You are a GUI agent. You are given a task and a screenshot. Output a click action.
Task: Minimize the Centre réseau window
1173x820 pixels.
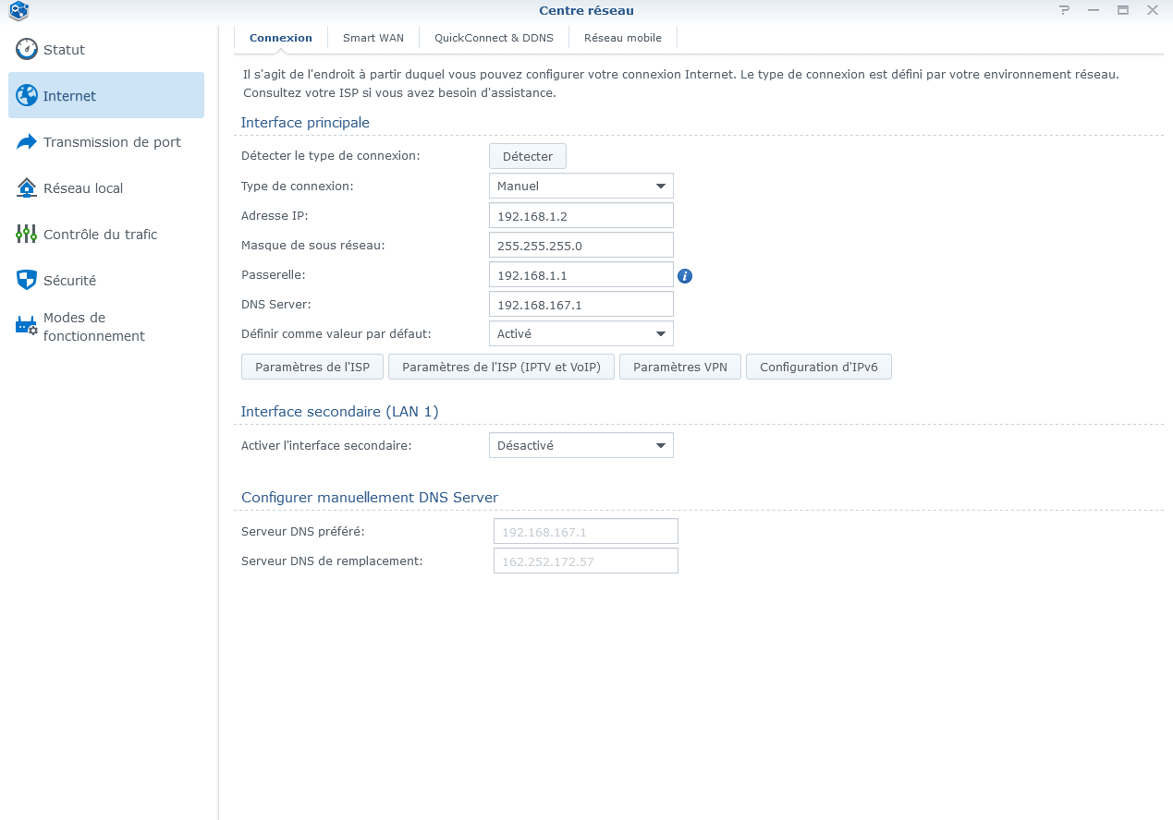pyautogui.click(x=1094, y=10)
